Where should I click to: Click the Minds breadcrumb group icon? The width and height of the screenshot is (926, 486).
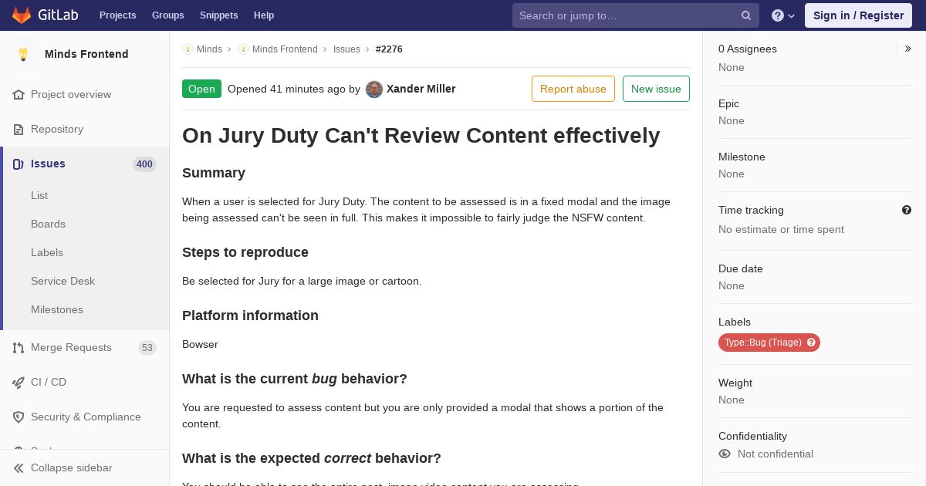[188, 49]
